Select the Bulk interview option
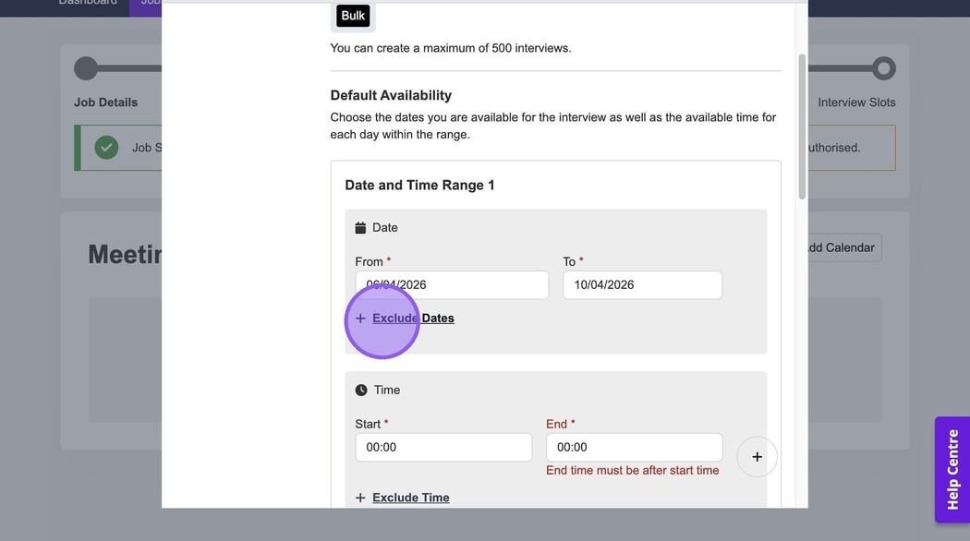Viewport: 970px width, 541px height. 353,16
